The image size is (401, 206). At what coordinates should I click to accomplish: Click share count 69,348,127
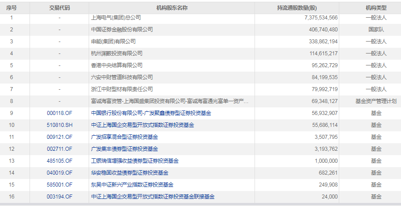(325, 101)
